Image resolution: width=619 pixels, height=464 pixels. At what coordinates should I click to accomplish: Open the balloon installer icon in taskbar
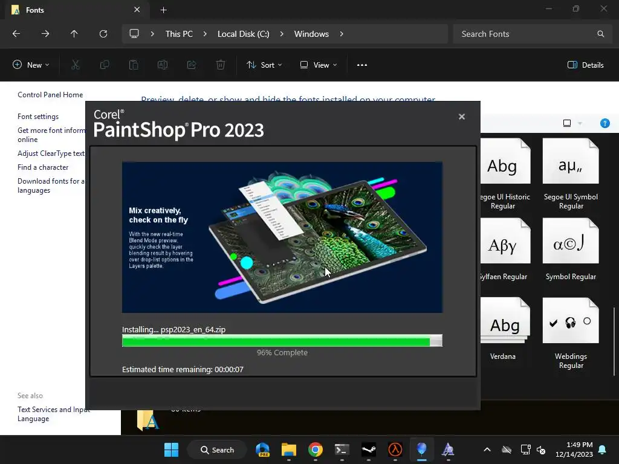[x=421, y=449]
